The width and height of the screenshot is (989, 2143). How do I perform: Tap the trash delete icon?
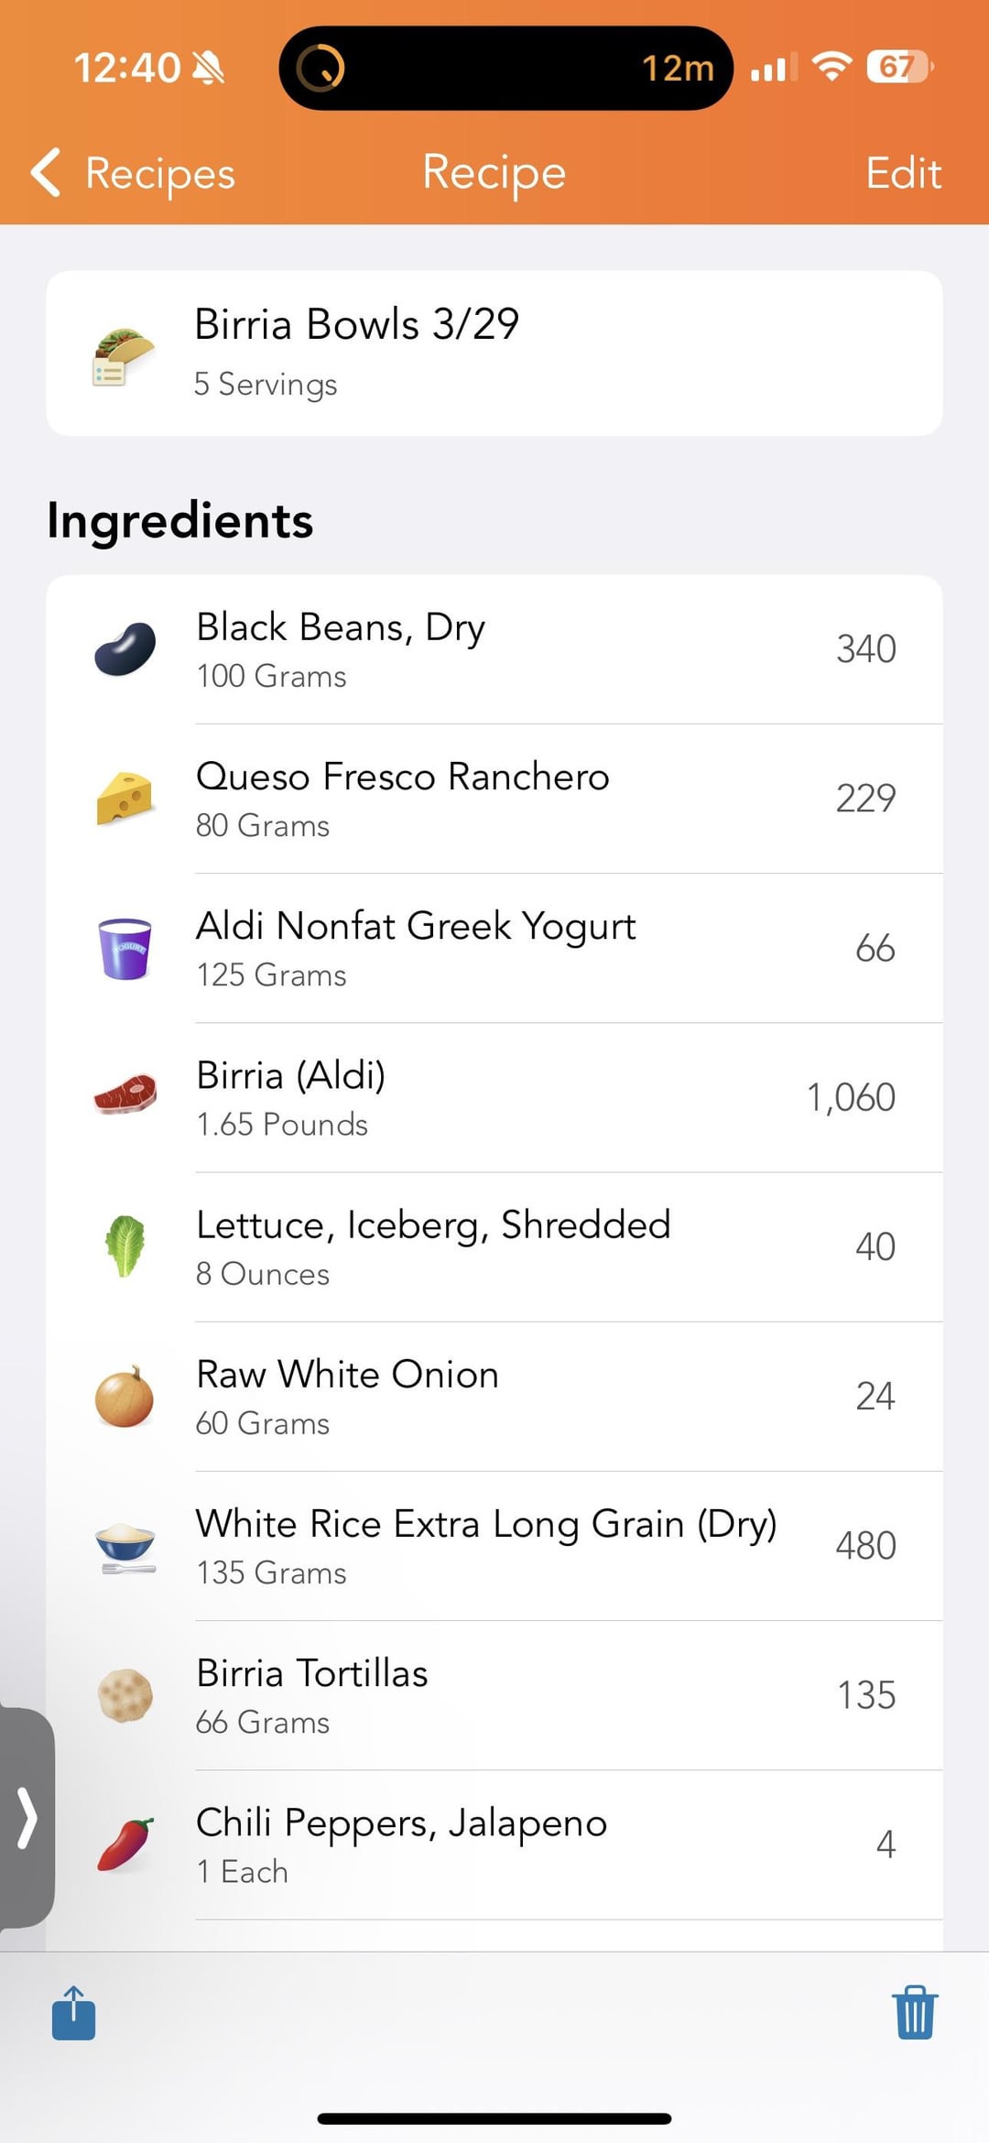914,2013
